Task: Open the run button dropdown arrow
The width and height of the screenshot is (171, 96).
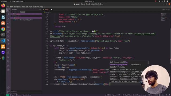Action: pyautogui.click(x=165, y=10)
